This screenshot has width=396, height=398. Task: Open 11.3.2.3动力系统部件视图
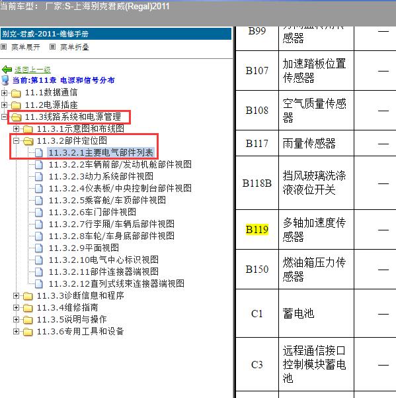(101, 176)
